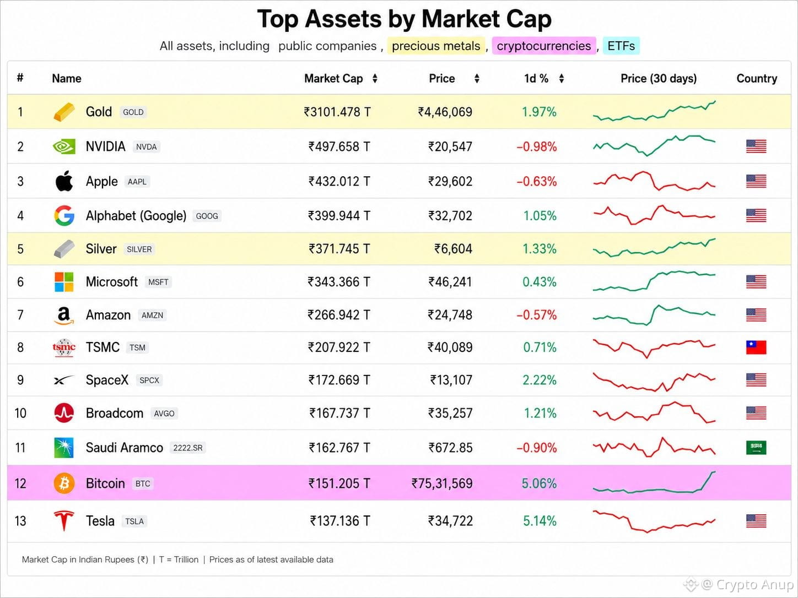The height and width of the screenshot is (598, 798).
Task: Click the Saudi Aramco logo
Action: tap(64, 448)
